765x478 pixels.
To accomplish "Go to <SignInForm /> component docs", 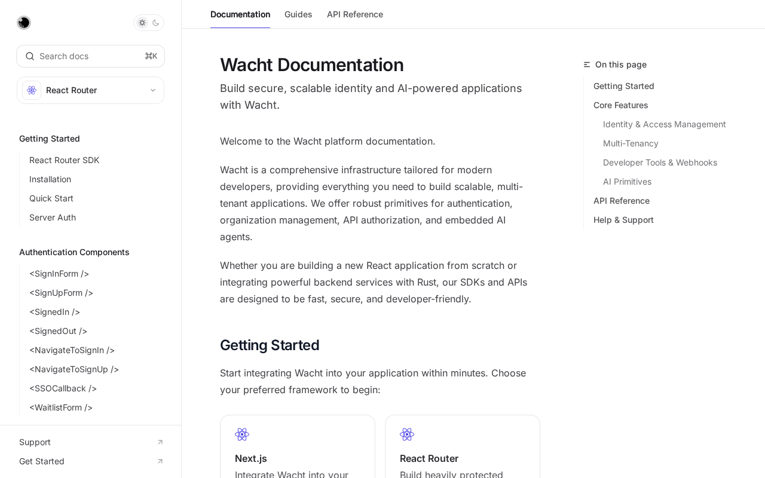I will pyautogui.click(x=59, y=274).
